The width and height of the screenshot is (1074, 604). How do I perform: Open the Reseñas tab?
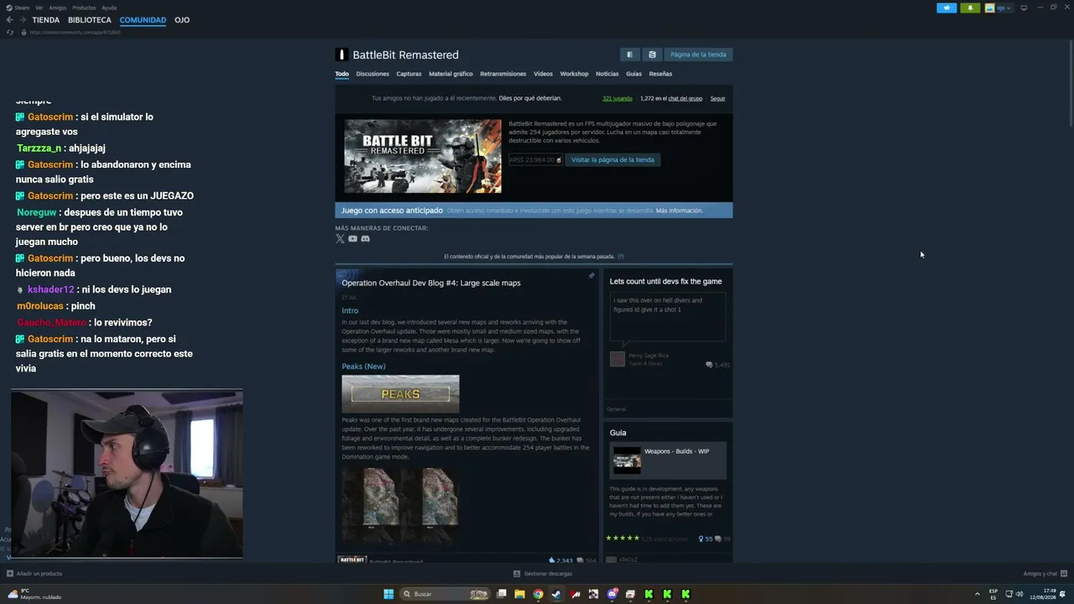pos(660,74)
